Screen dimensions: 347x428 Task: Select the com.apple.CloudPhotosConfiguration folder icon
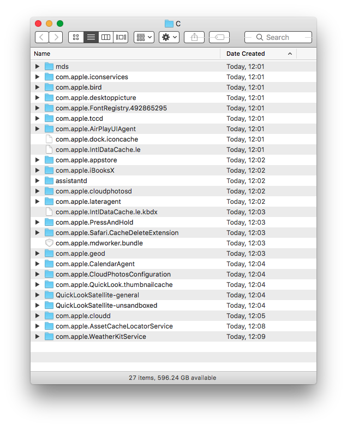pos(49,274)
